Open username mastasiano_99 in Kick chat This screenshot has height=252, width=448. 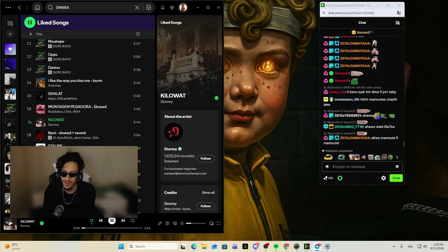coord(347,99)
